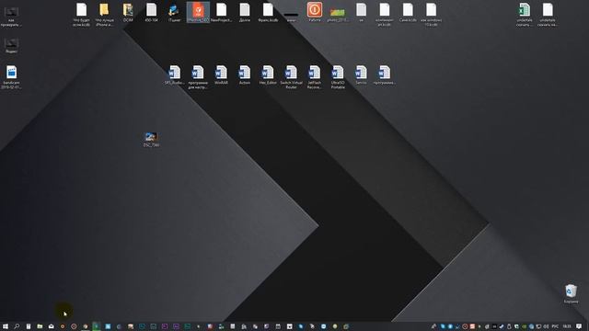Select the NewProject file icon
589x331 pixels.
(221, 13)
